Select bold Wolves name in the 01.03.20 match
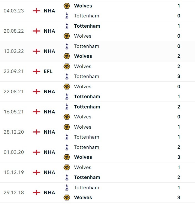This screenshot has height=205, width=195. point(83,157)
